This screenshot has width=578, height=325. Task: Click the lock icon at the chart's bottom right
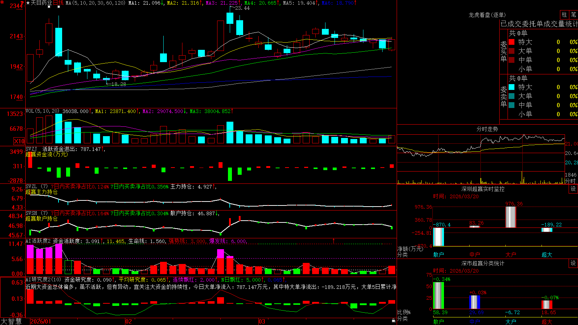394,320
